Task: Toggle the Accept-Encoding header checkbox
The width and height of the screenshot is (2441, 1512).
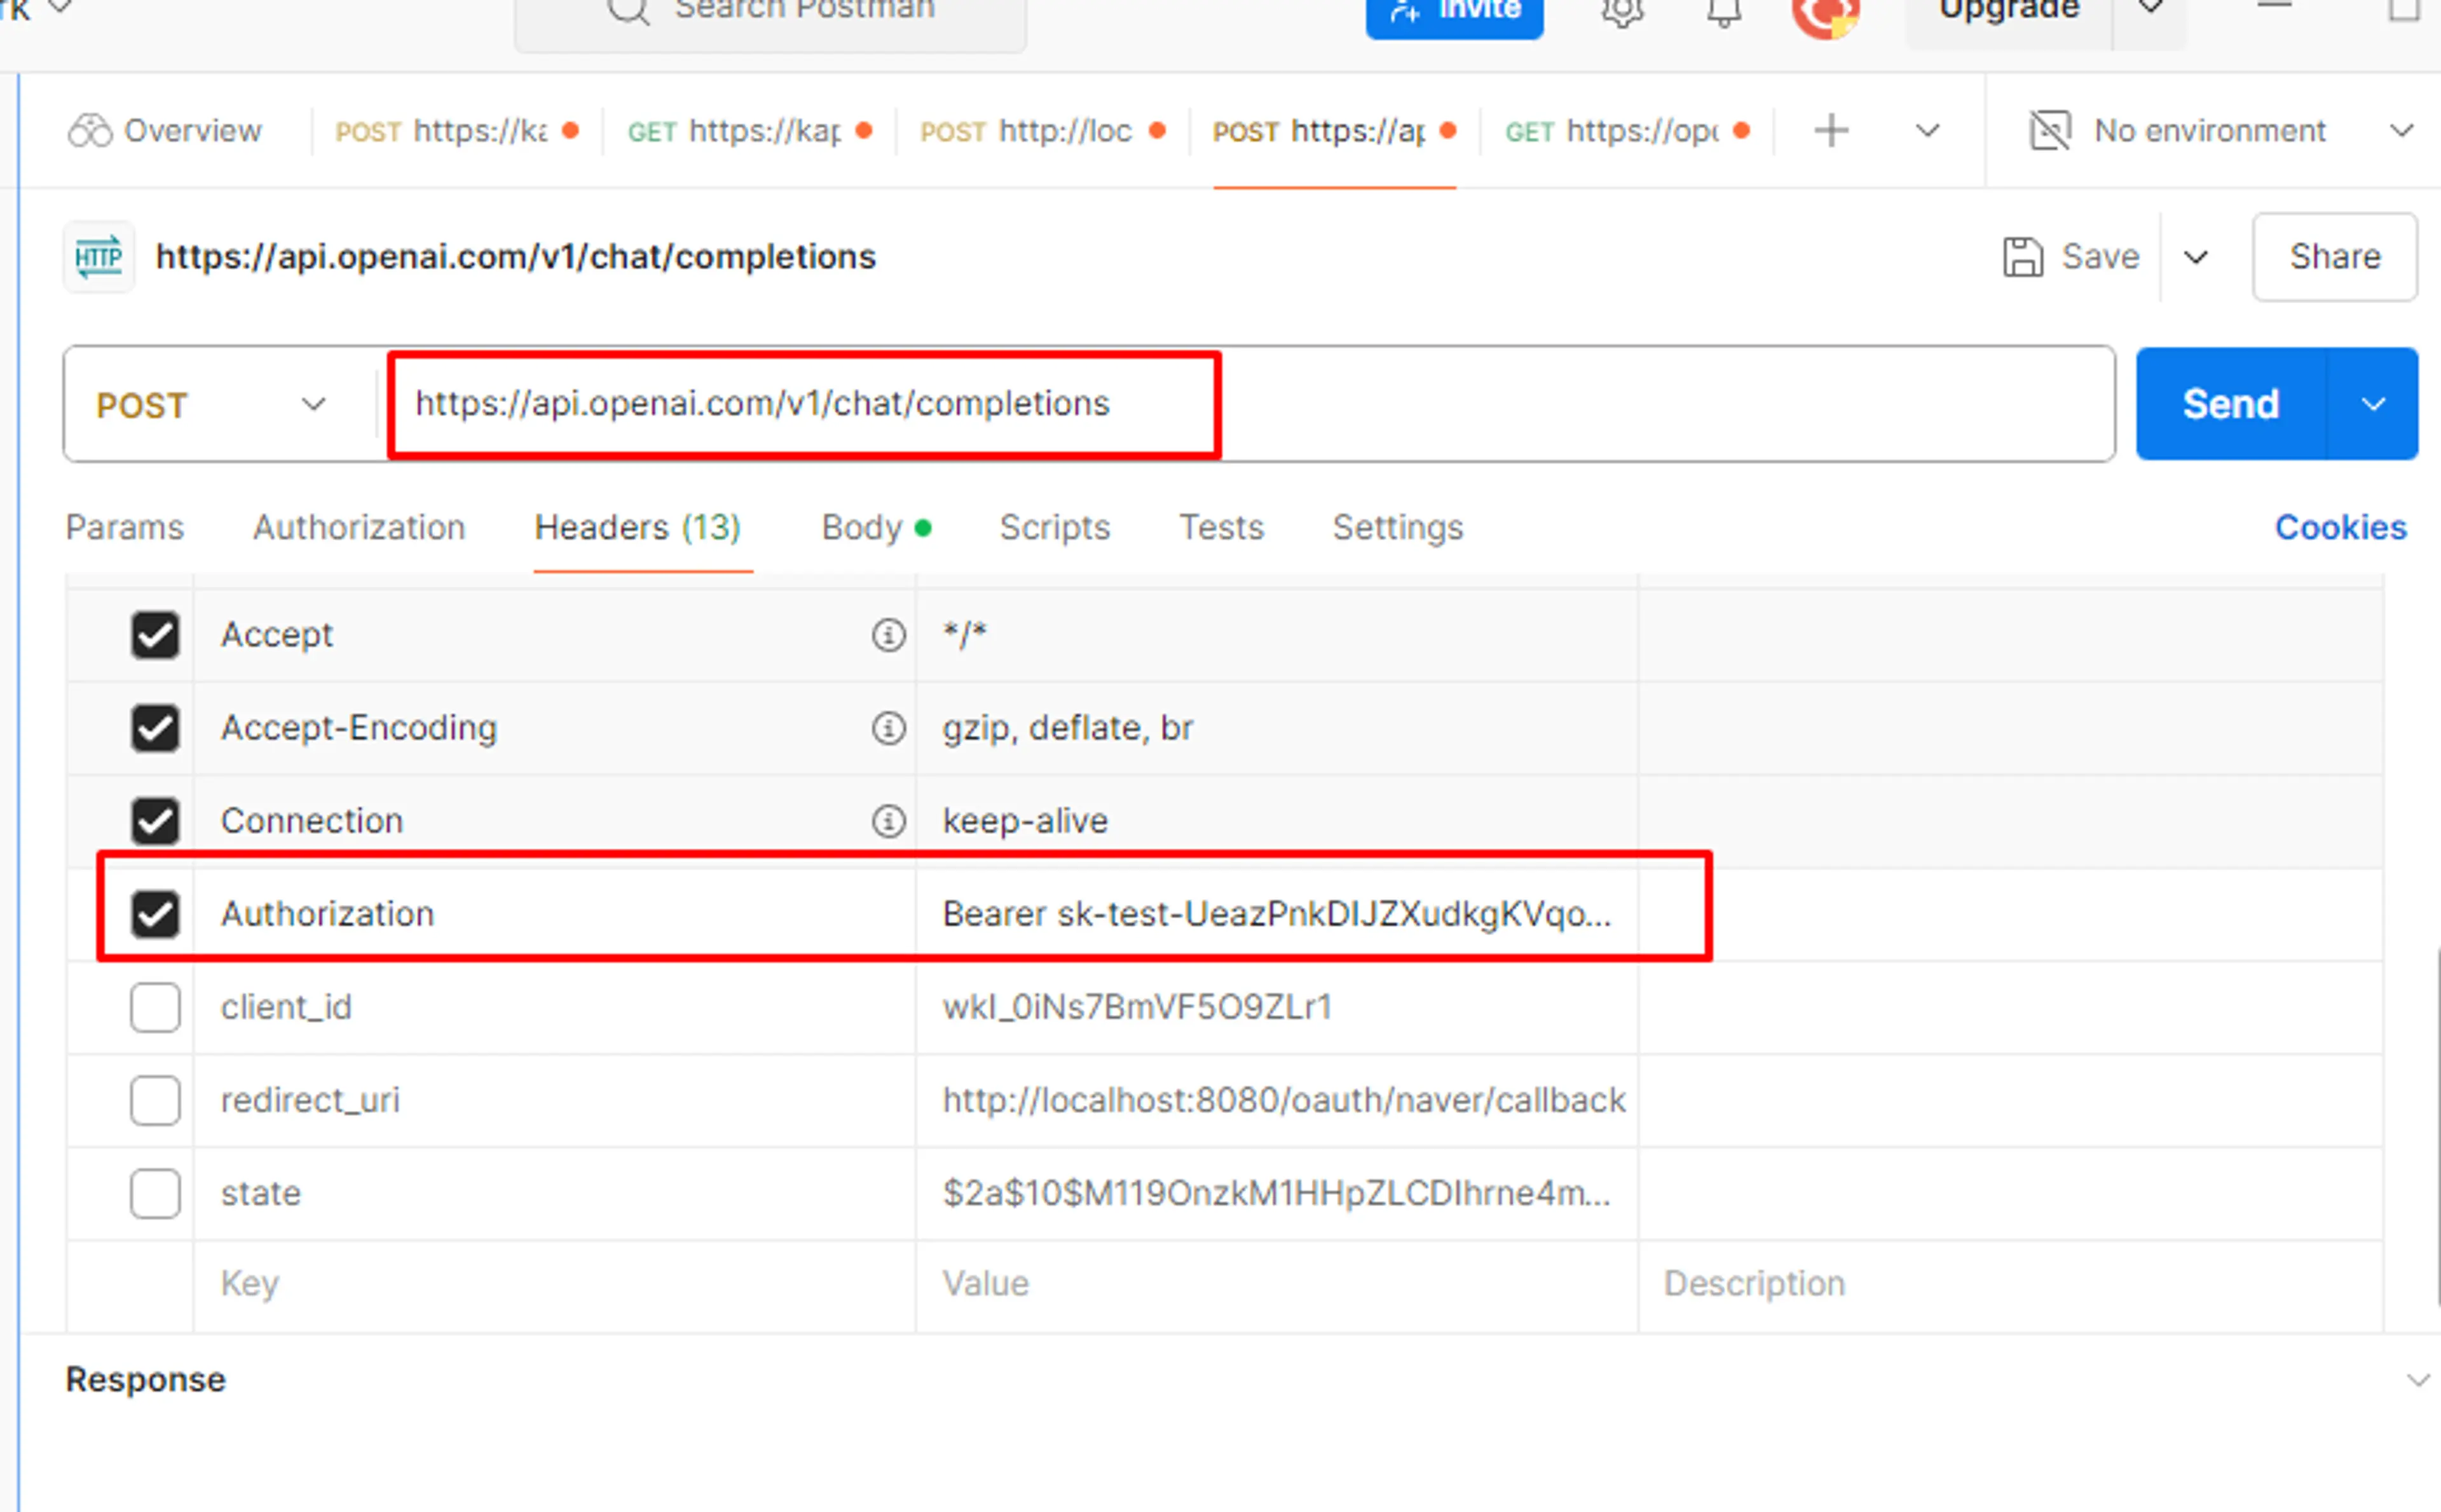Action: click(x=153, y=727)
